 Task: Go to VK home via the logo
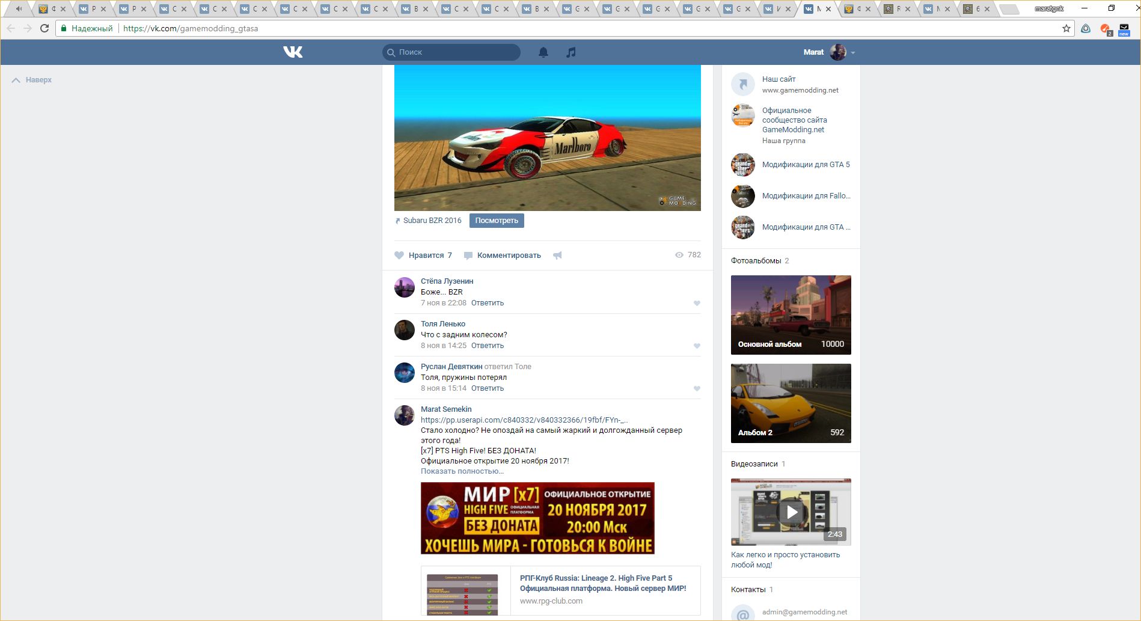(x=293, y=52)
